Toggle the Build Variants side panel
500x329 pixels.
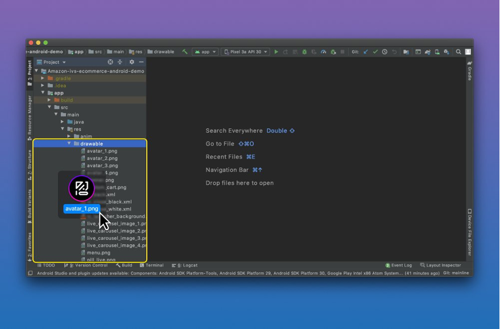tap(30, 204)
